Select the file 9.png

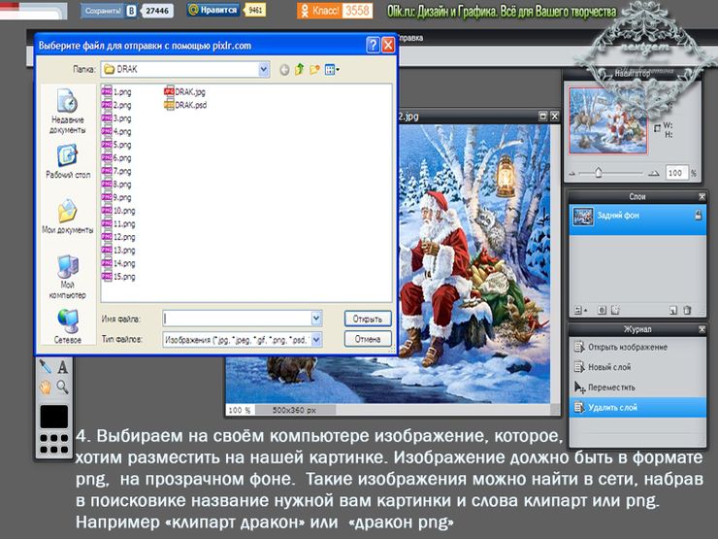coord(116,197)
